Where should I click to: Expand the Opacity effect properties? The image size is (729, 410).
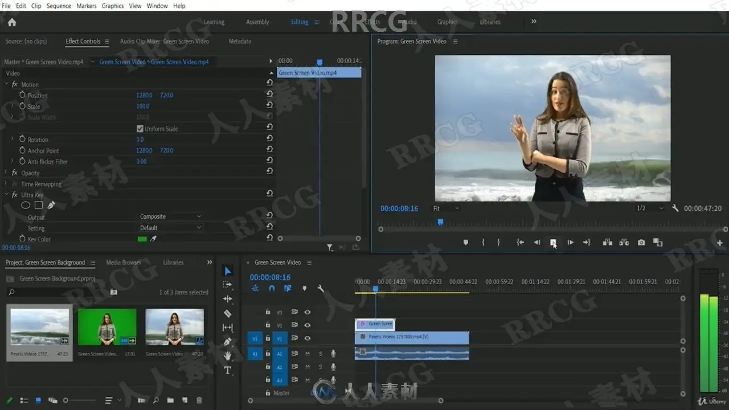(x=7, y=173)
